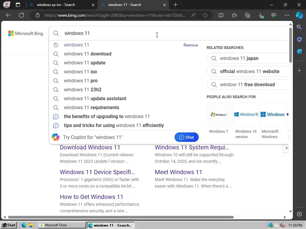Open the Microsoft Windows thumbnail
Screen dimensions: 306x229
[x=273, y=114]
